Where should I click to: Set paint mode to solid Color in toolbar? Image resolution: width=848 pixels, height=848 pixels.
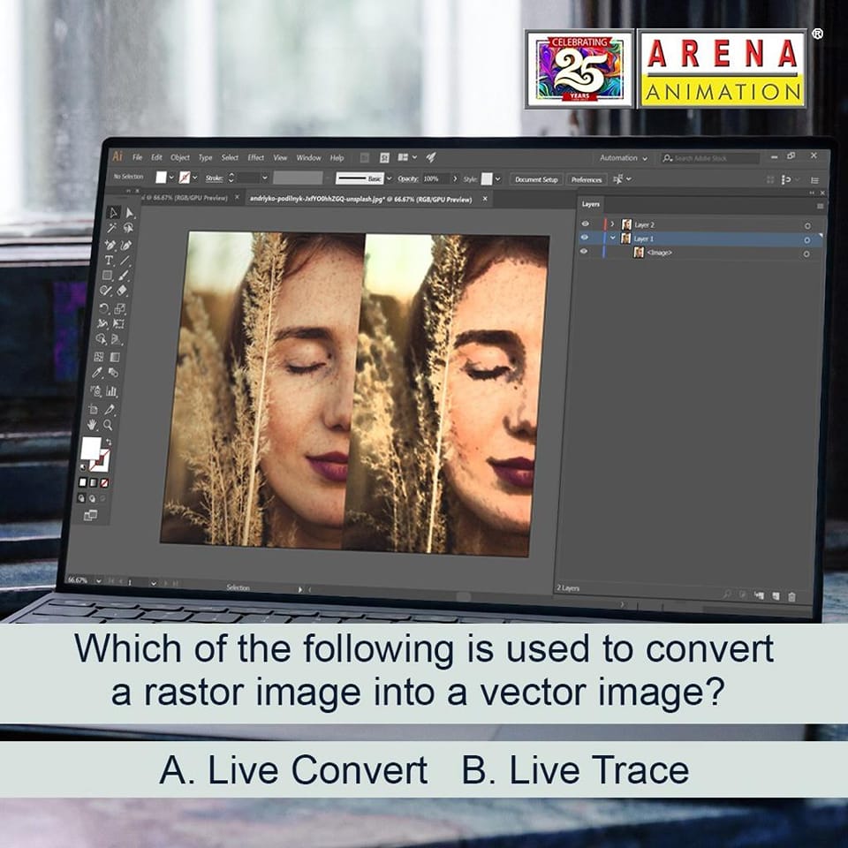click(83, 482)
